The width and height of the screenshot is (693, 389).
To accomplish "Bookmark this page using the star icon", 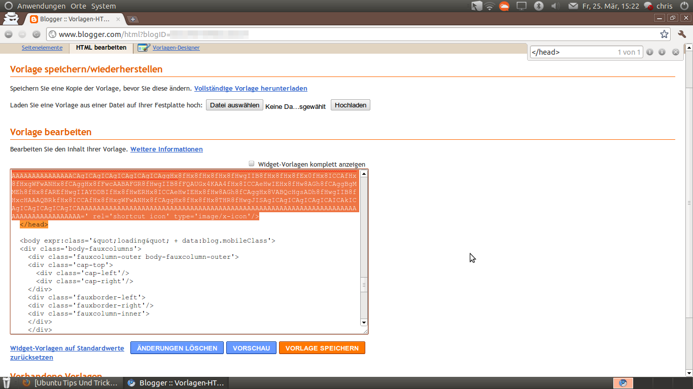I will tap(665, 34).
